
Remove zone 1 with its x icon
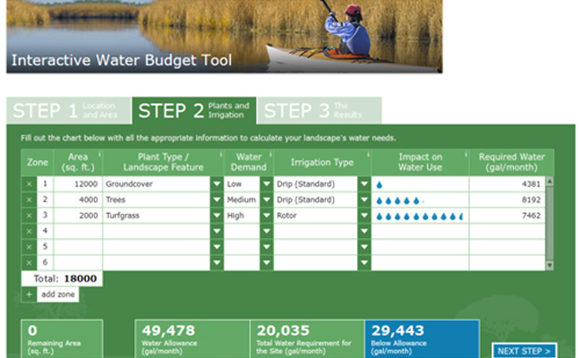click(29, 183)
